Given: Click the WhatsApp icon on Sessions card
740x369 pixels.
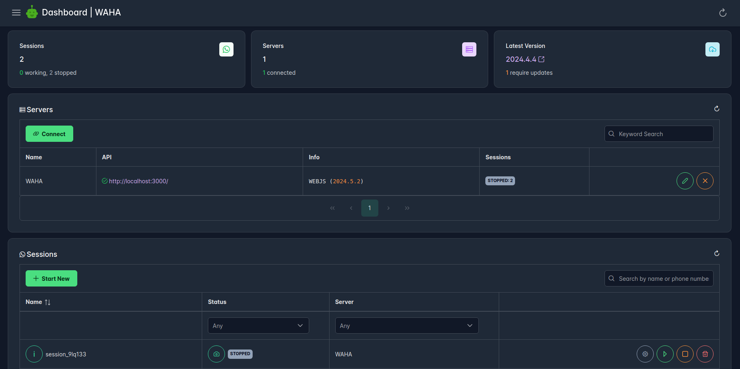Looking at the screenshot, I should pyautogui.click(x=226, y=49).
